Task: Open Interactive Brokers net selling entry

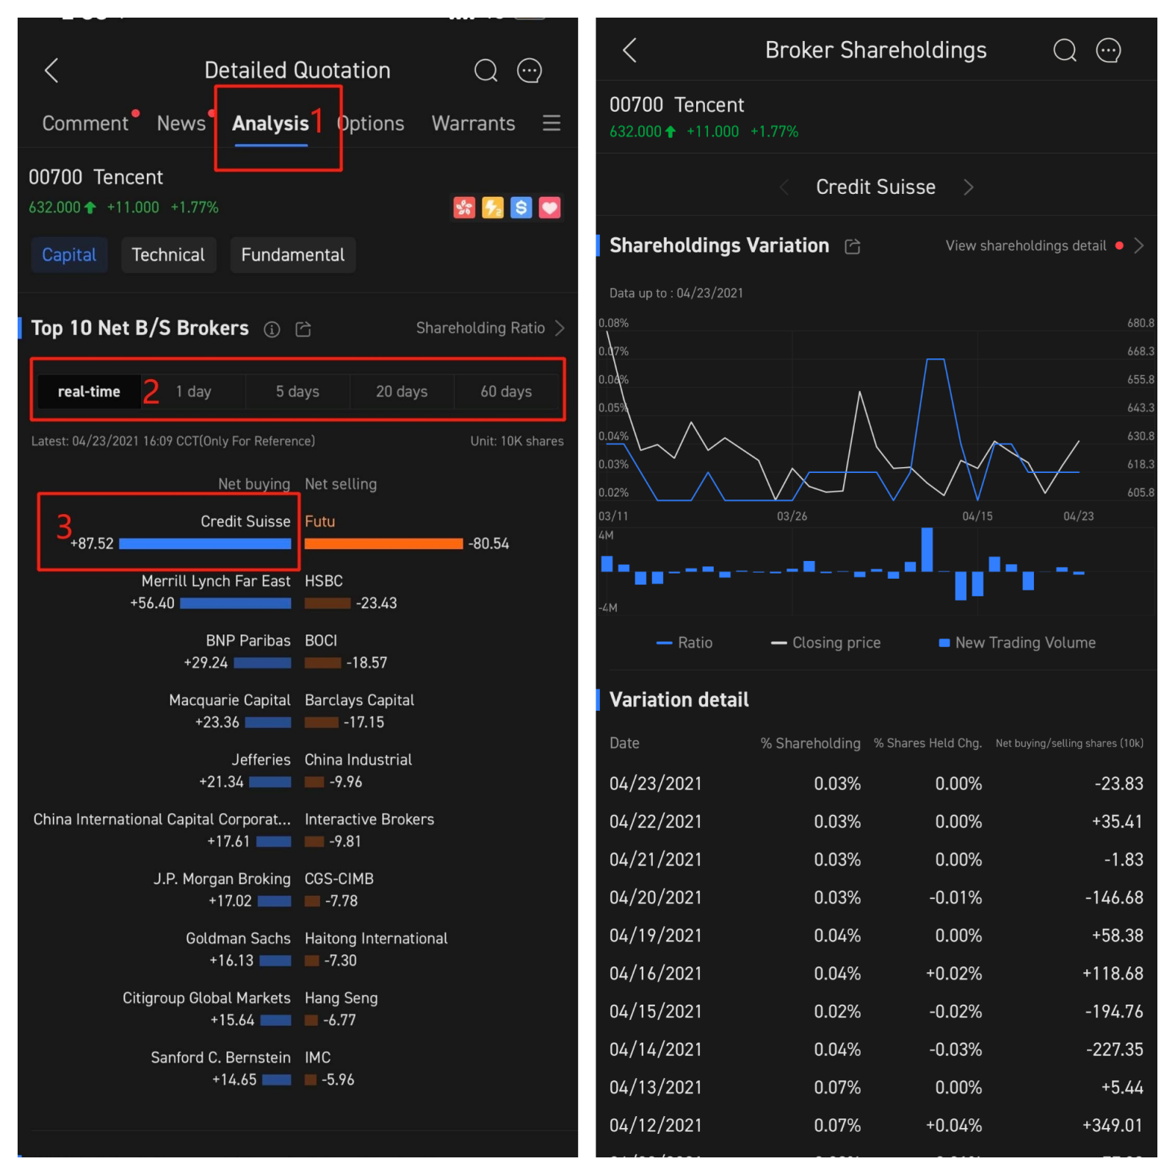Action: tap(369, 819)
